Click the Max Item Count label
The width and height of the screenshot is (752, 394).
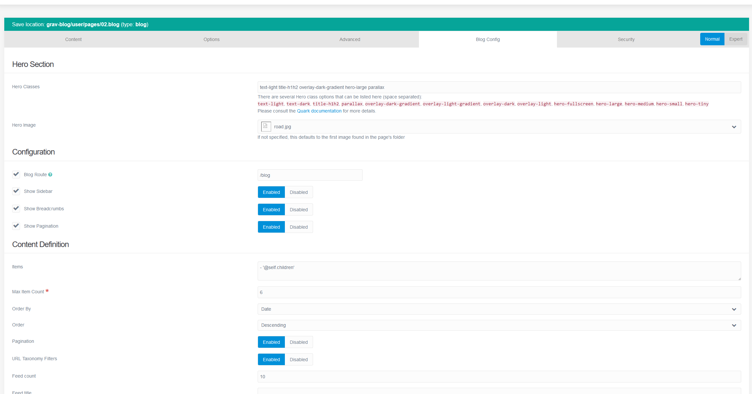(28, 292)
